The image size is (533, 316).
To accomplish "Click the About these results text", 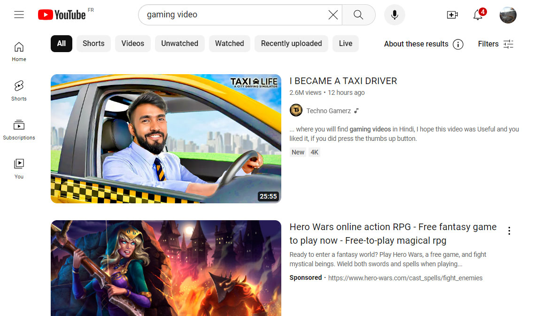I will 416,44.
